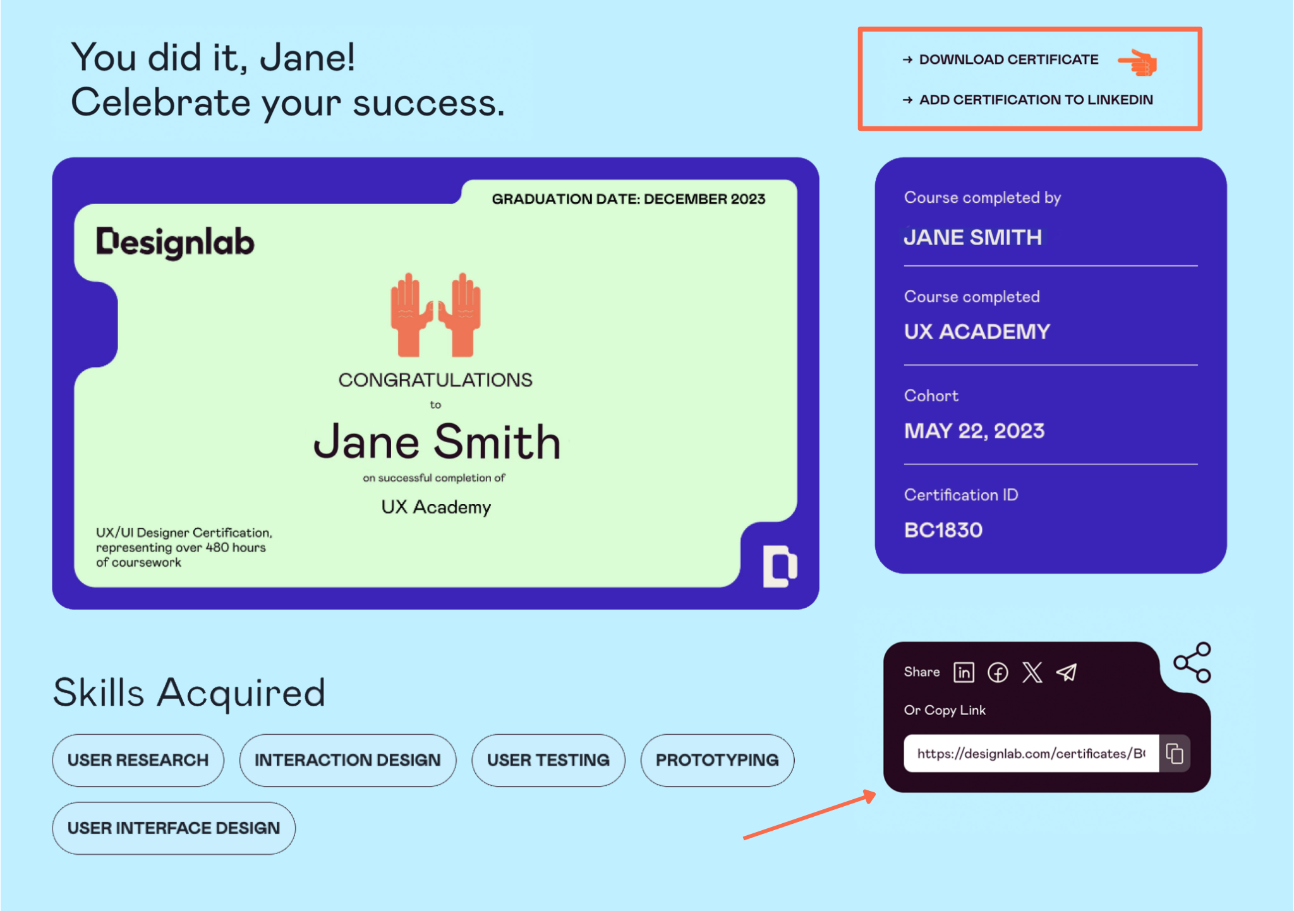The image size is (1294, 911).
Task: Send certificate via Telegram
Action: 1067,672
